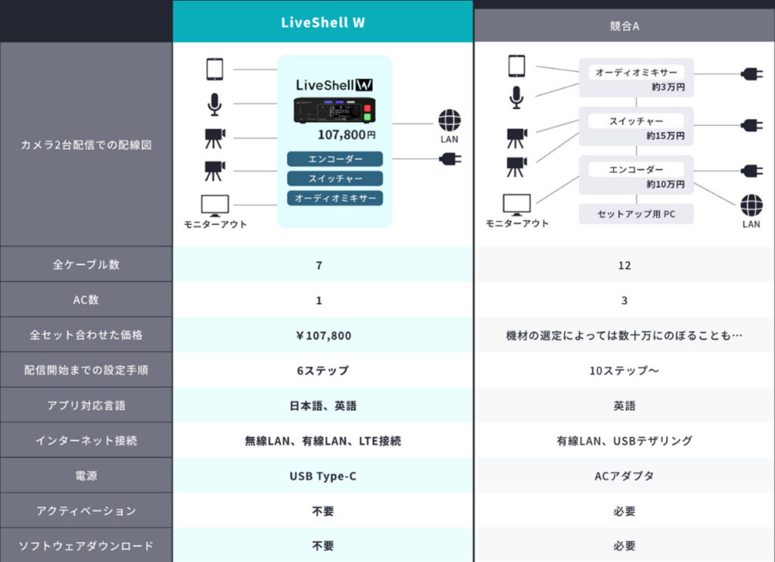Click the tablet icon in 競合A diagram
Image resolution: width=775 pixels, height=562 pixels.
click(x=516, y=66)
